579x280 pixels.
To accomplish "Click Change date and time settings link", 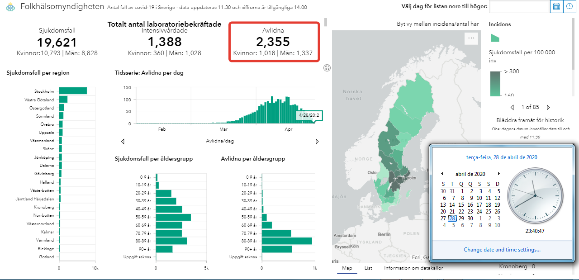I will (502, 250).
